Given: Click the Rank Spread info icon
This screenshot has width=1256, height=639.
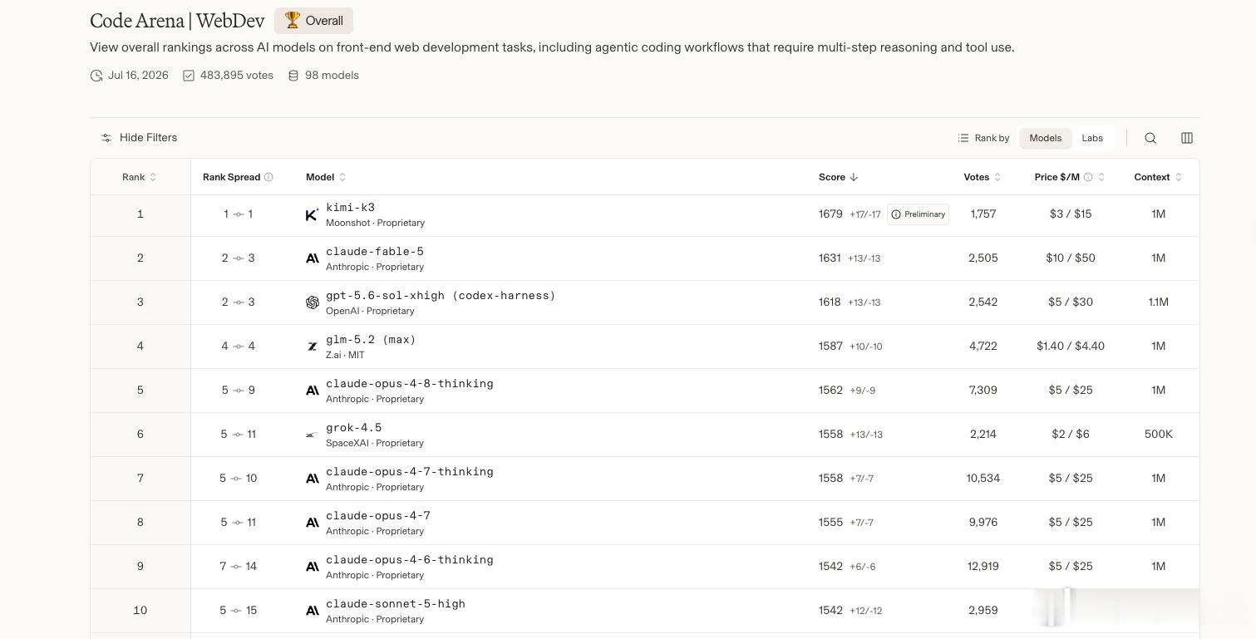Looking at the screenshot, I should tap(268, 177).
